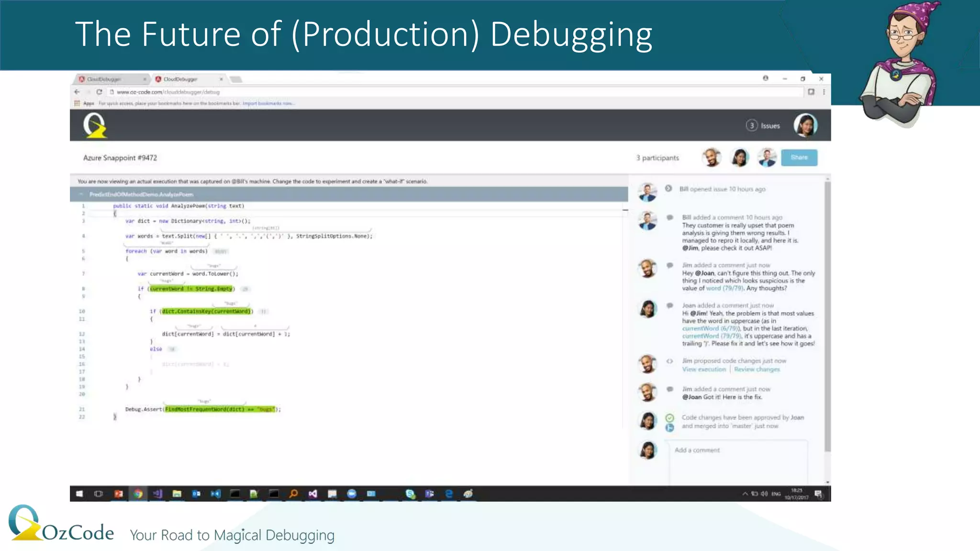Click the comment bubble icon beside Joan's comment
Screen dimensions: 980x551
point(670,306)
